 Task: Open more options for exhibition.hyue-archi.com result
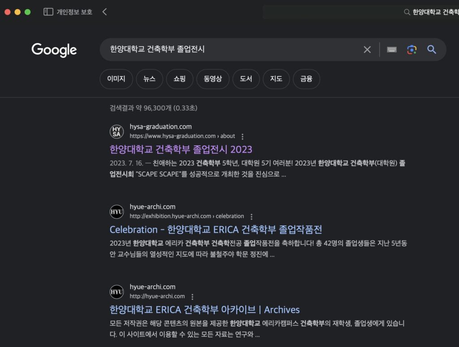(251, 216)
